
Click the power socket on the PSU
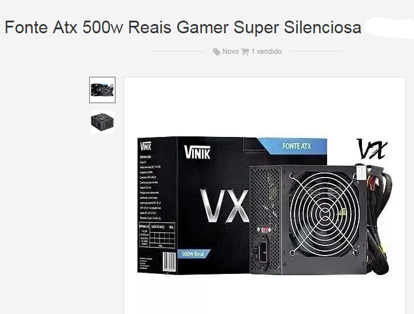click(x=262, y=252)
